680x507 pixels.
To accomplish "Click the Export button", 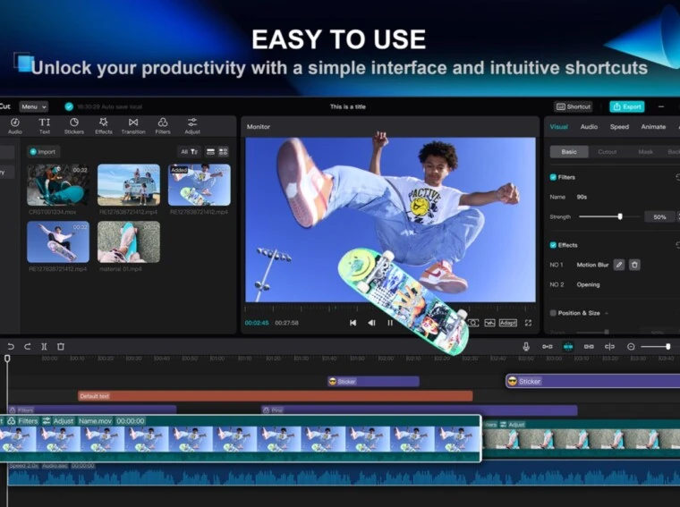I will tap(627, 106).
